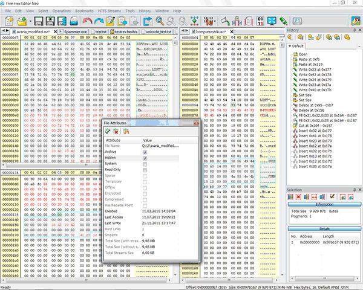The image size is (363, 290).
Task: Click the Fill paint-bucket toolbar icon
Action: [224, 21]
